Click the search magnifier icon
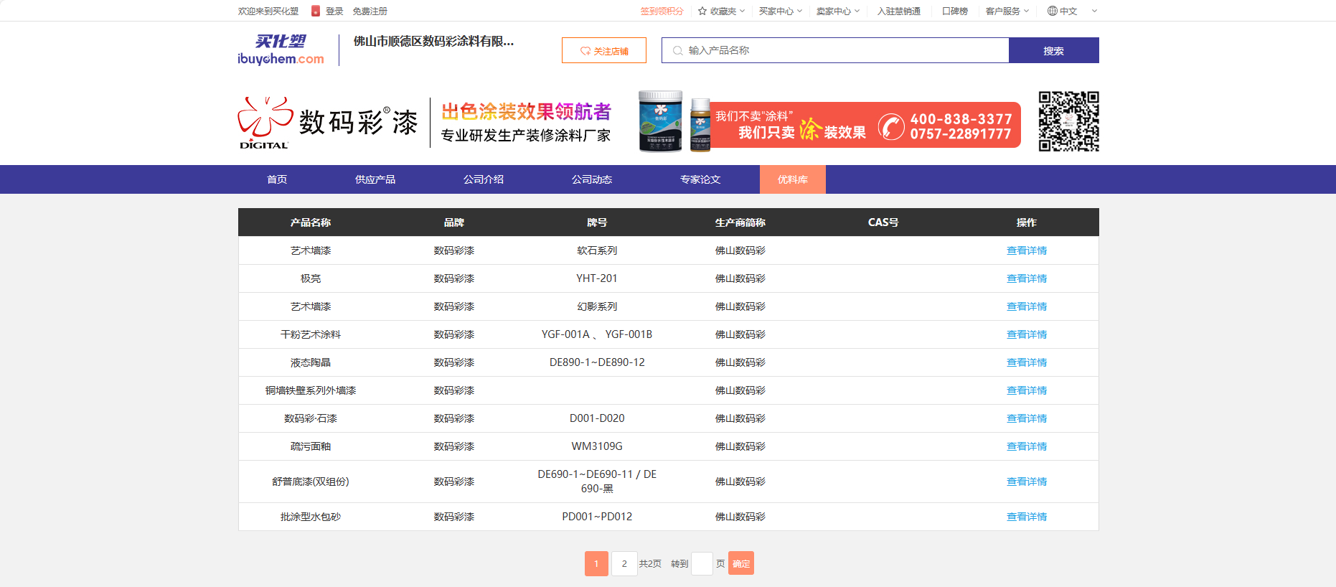 (677, 51)
